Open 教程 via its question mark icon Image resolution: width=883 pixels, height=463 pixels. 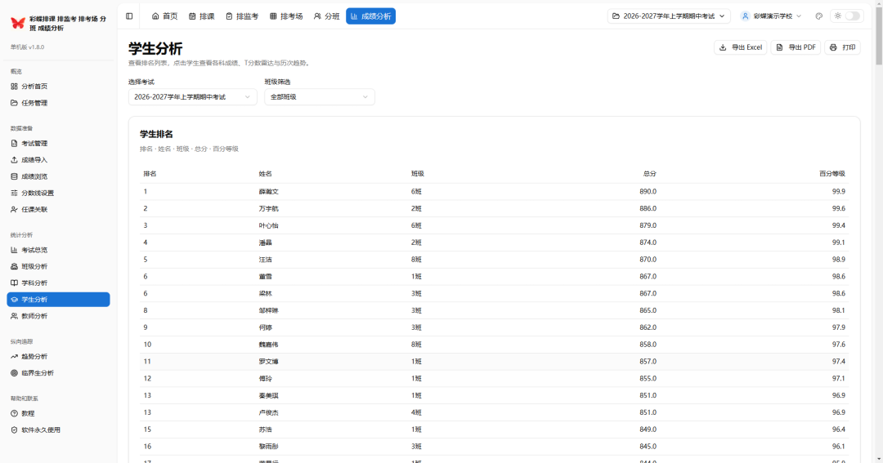pos(14,413)
